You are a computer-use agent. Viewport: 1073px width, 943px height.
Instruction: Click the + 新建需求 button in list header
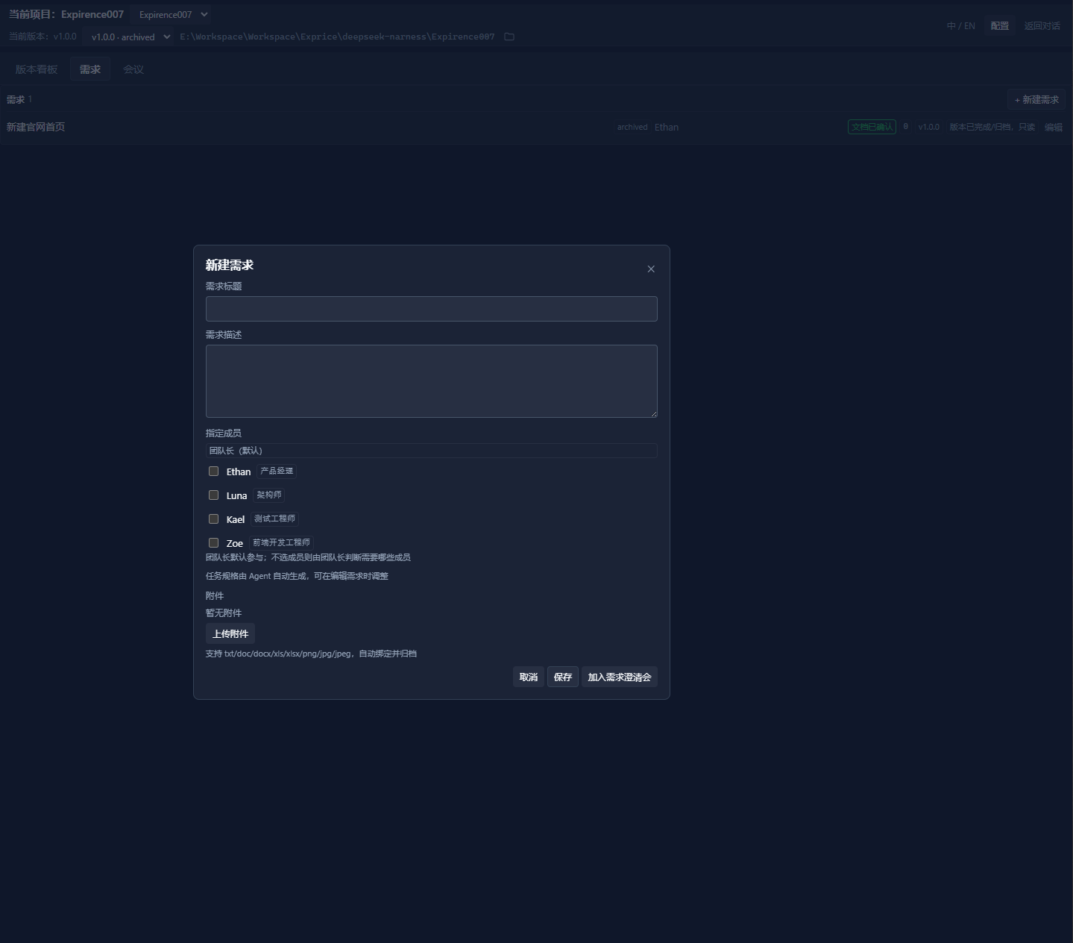point(1036,100)
